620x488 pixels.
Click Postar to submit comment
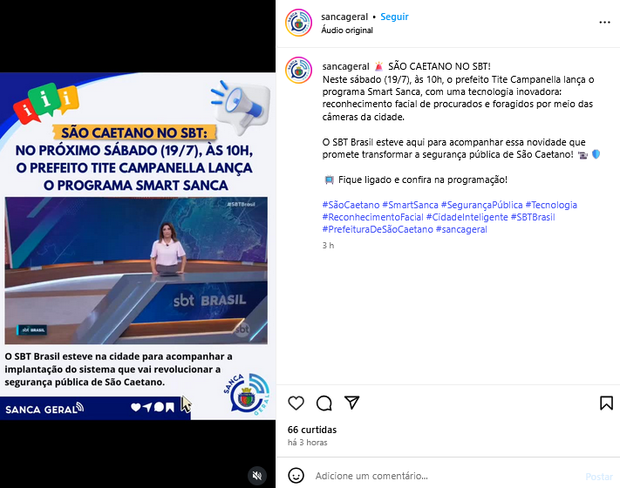tap(599, 477)
